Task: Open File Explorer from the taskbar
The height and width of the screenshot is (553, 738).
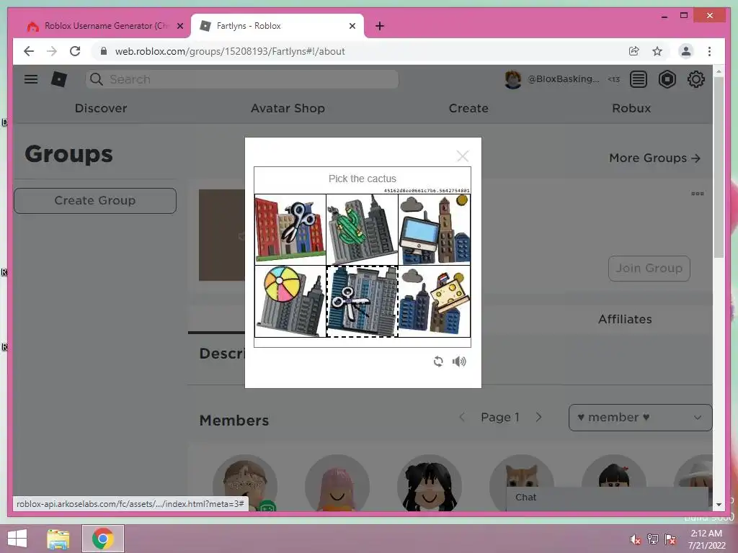Action: tap(58, 539)
